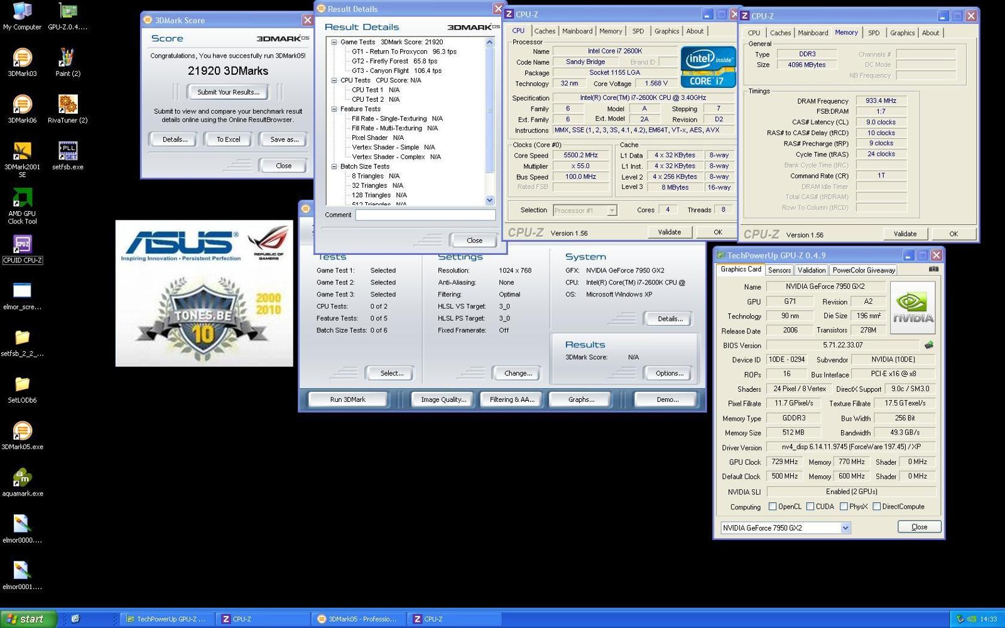1005x628 pixels.
Task: Click Filtering & AA button
Action: (x=511, y=399)
